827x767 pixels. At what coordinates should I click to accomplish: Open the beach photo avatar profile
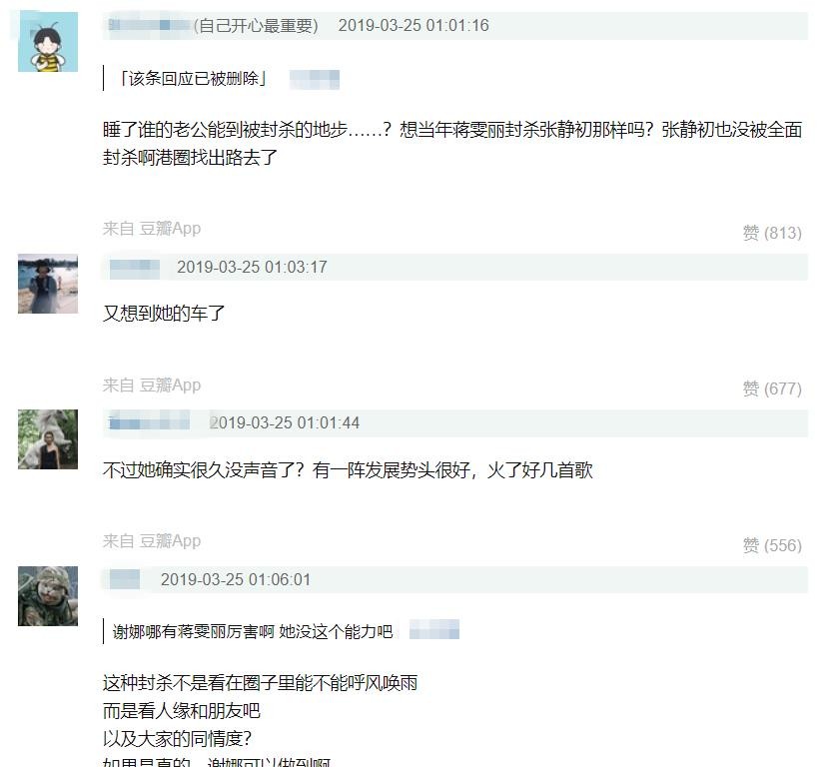pyautogui.click(x=48, y=284)
